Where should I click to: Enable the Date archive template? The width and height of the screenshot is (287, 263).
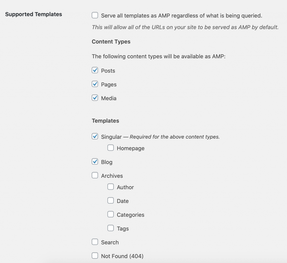[111, 200]
